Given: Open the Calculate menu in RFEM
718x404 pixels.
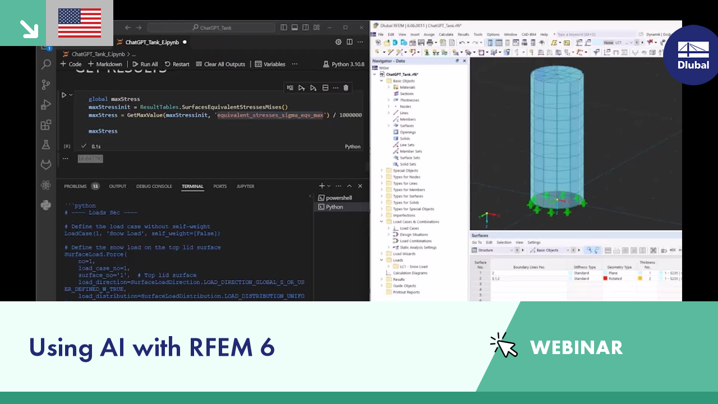Looking at the screenshot, I should click(x=445, y=34).
